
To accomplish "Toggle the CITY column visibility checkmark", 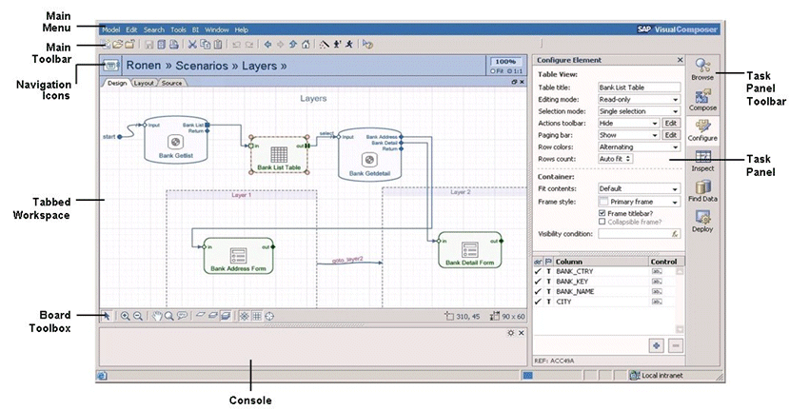I will pyautogui.click(x=538, y=302).
